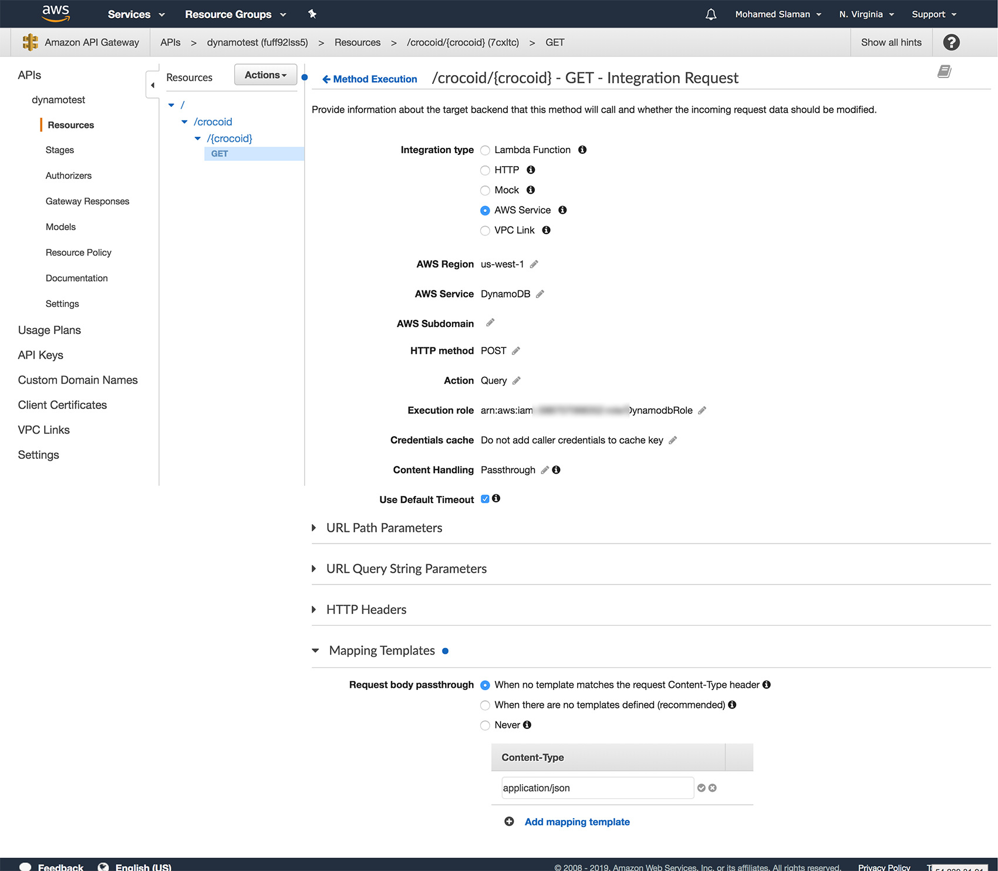Open Usage Plans in the sidebar
The width and height of the screenshot is (998, 871).
tap(49, 330)
